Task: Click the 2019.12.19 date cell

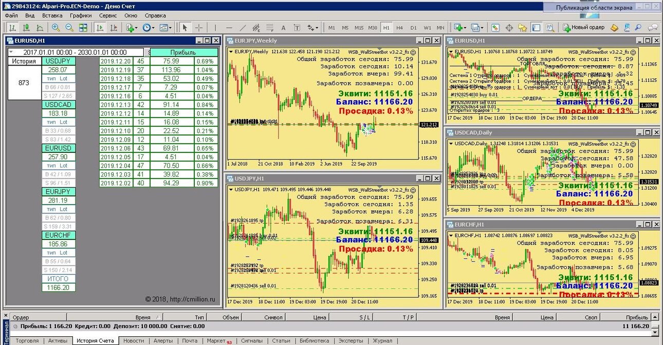Action: [x=116, y=70]
